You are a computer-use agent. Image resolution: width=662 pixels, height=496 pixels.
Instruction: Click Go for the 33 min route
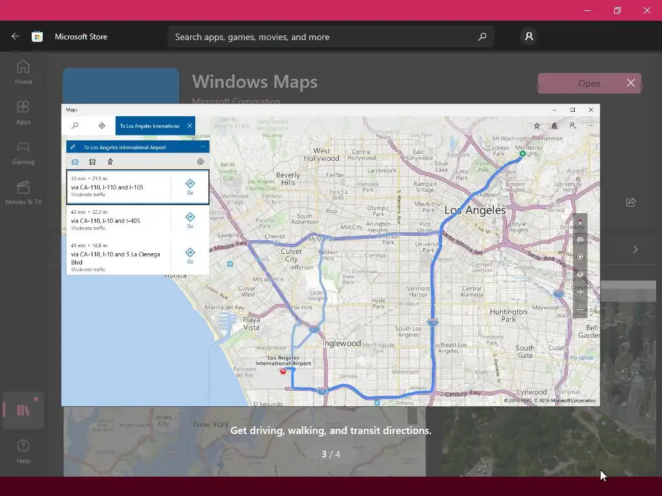tap(190, 187)
